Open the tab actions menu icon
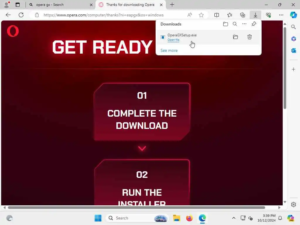300x225 pixels. click(x=18, y=5)
